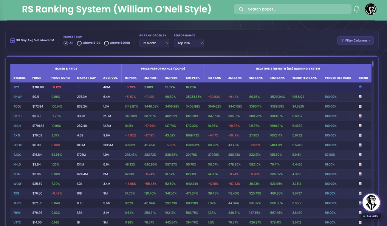Click TJGC percentile rank 97.00%
The width and height of the screenshot is (387, 226).
click(330, 155)
